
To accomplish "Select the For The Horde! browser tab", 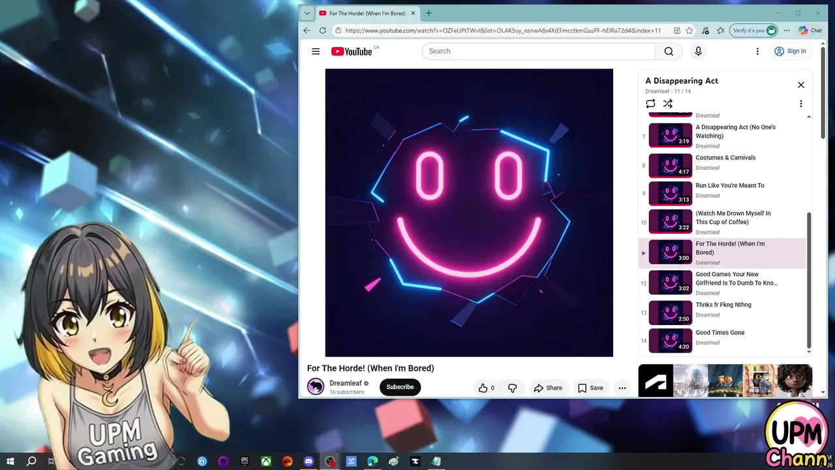I will pyautogui.click(x=367, y=13).
